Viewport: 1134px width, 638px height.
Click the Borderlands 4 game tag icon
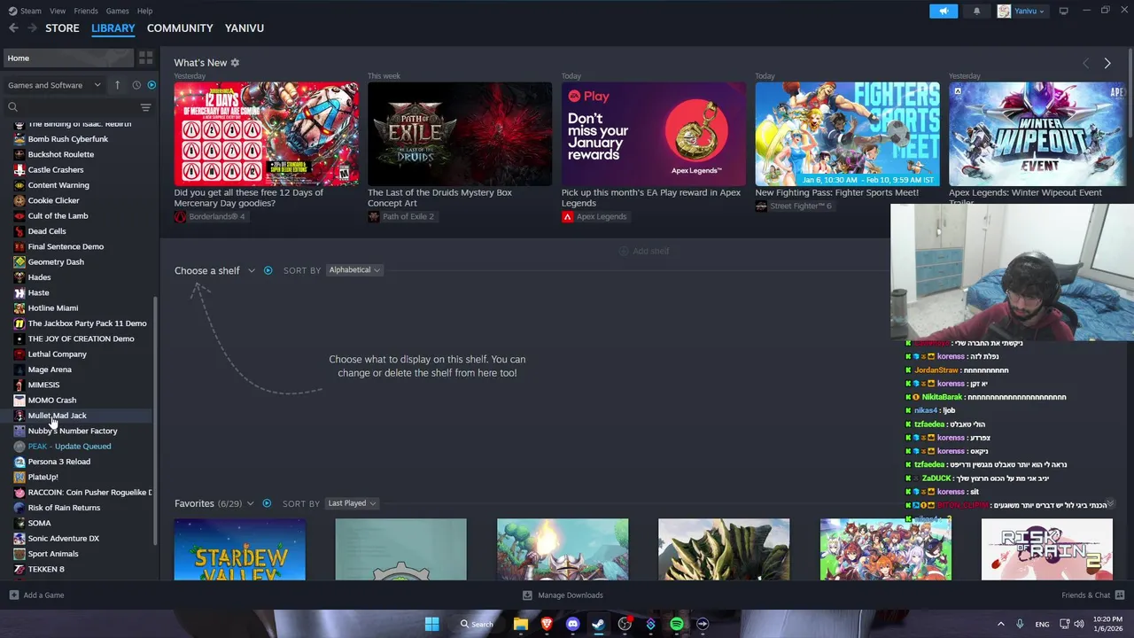tap(180, 217)
